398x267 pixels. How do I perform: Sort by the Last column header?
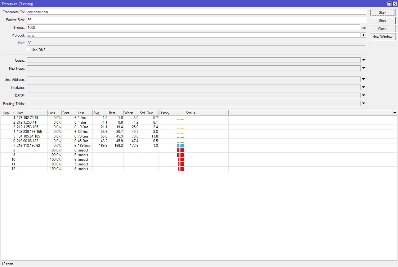(85, 113)
